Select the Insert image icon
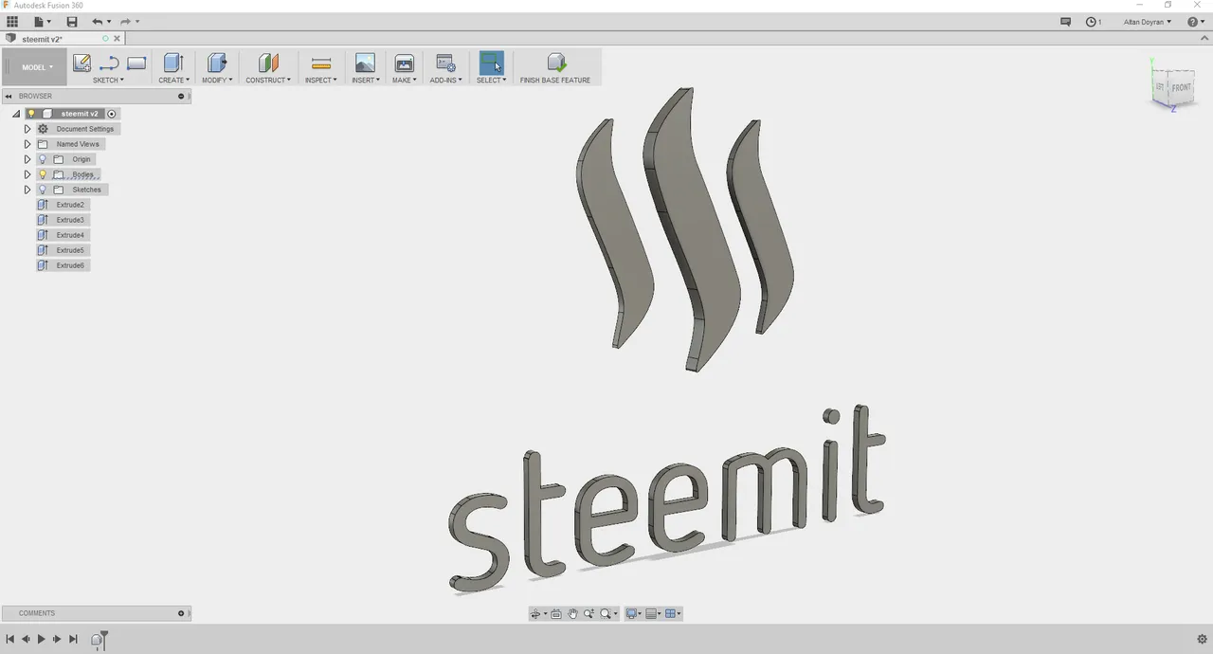Viewport: 1213px width, 654px height. [x=365, y=64]
